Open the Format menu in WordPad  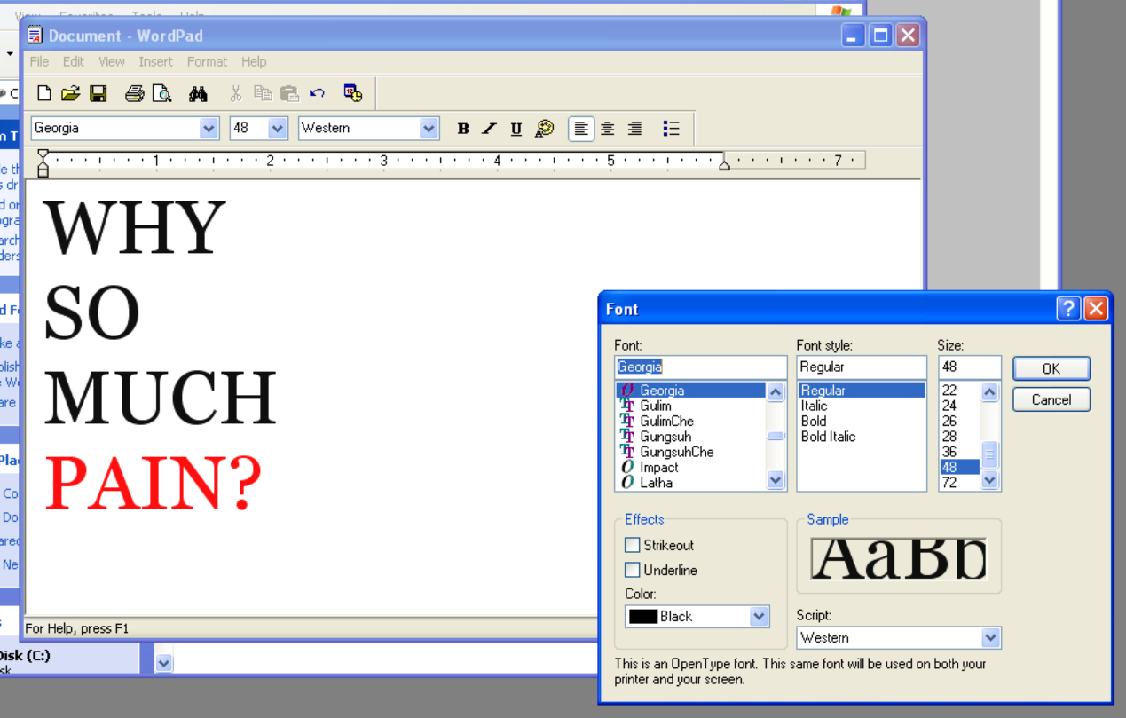pyautogui.click(x=207, y=62)
